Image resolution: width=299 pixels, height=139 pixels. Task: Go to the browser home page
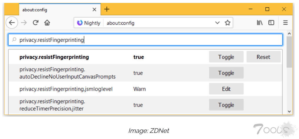tap(47, 23)
